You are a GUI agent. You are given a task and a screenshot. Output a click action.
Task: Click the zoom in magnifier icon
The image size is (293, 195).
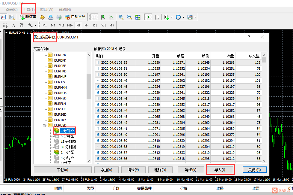pyautogui.click(x=121, y=17)
